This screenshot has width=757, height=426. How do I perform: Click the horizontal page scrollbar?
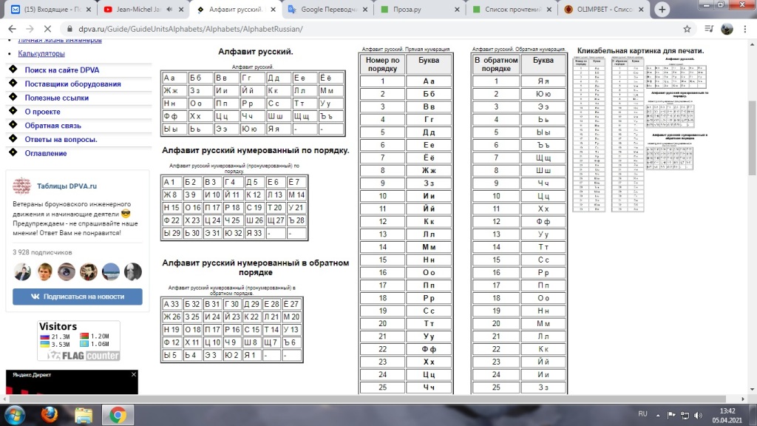click(367, 399)
